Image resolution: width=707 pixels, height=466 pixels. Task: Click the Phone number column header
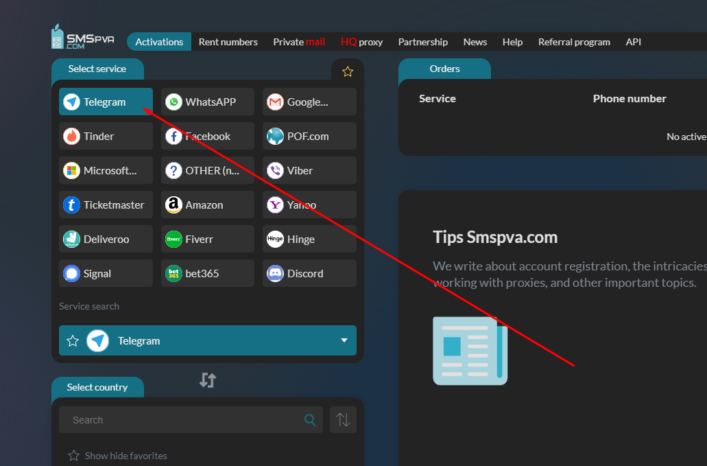coord(630,99)
